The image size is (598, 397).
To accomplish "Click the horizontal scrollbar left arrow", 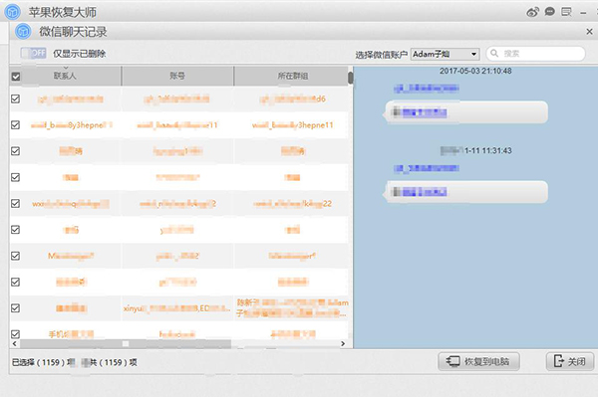I will point(15,343).
